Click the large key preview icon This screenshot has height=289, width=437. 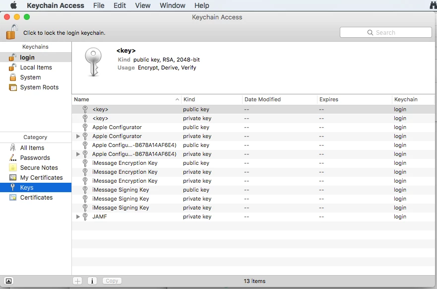pos(93,62)
